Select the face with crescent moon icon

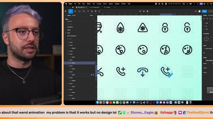187,50
